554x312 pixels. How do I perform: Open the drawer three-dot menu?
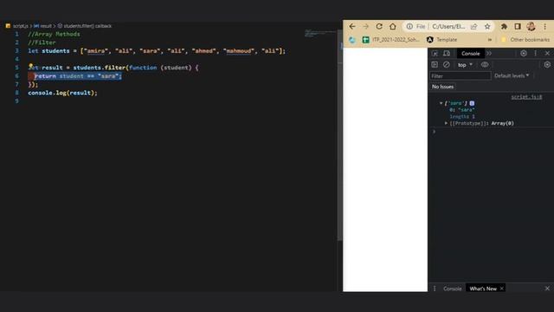(435, 289)
